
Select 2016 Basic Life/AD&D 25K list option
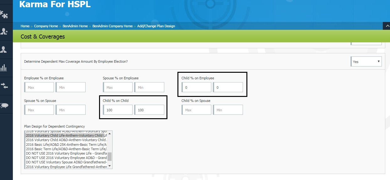pyautogui.click(x=66, y=145)
